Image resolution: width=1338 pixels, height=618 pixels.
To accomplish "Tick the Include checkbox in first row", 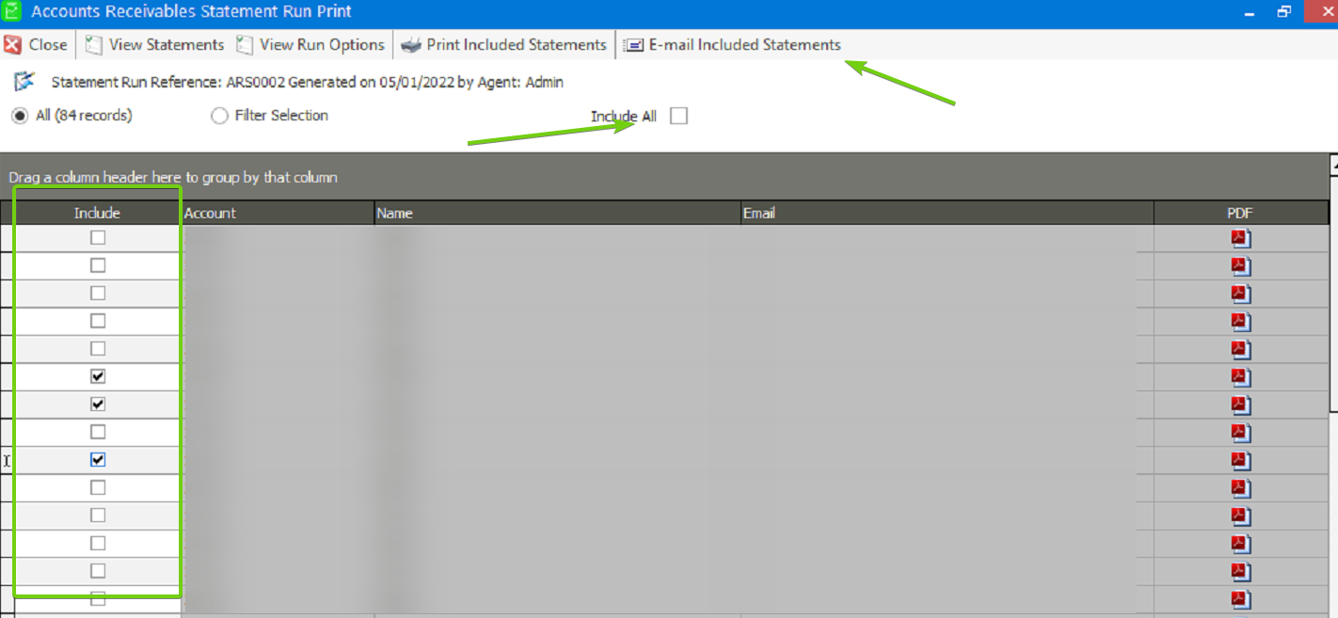I will [98, 239].
